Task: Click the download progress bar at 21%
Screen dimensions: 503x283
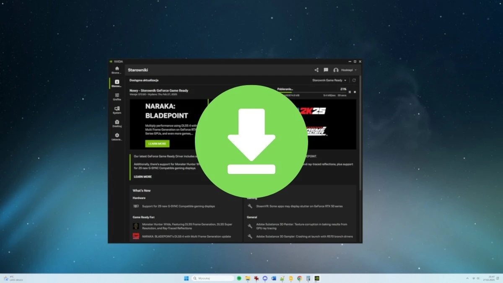Action: click(319, 92)
